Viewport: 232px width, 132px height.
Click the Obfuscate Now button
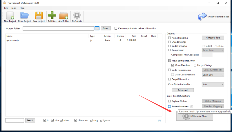195,116
